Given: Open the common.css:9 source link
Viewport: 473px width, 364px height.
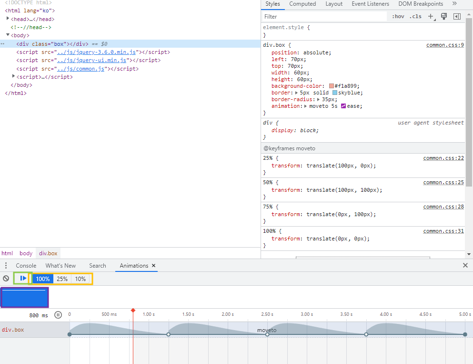Looking at the screenshot, I should click(445, 45).
